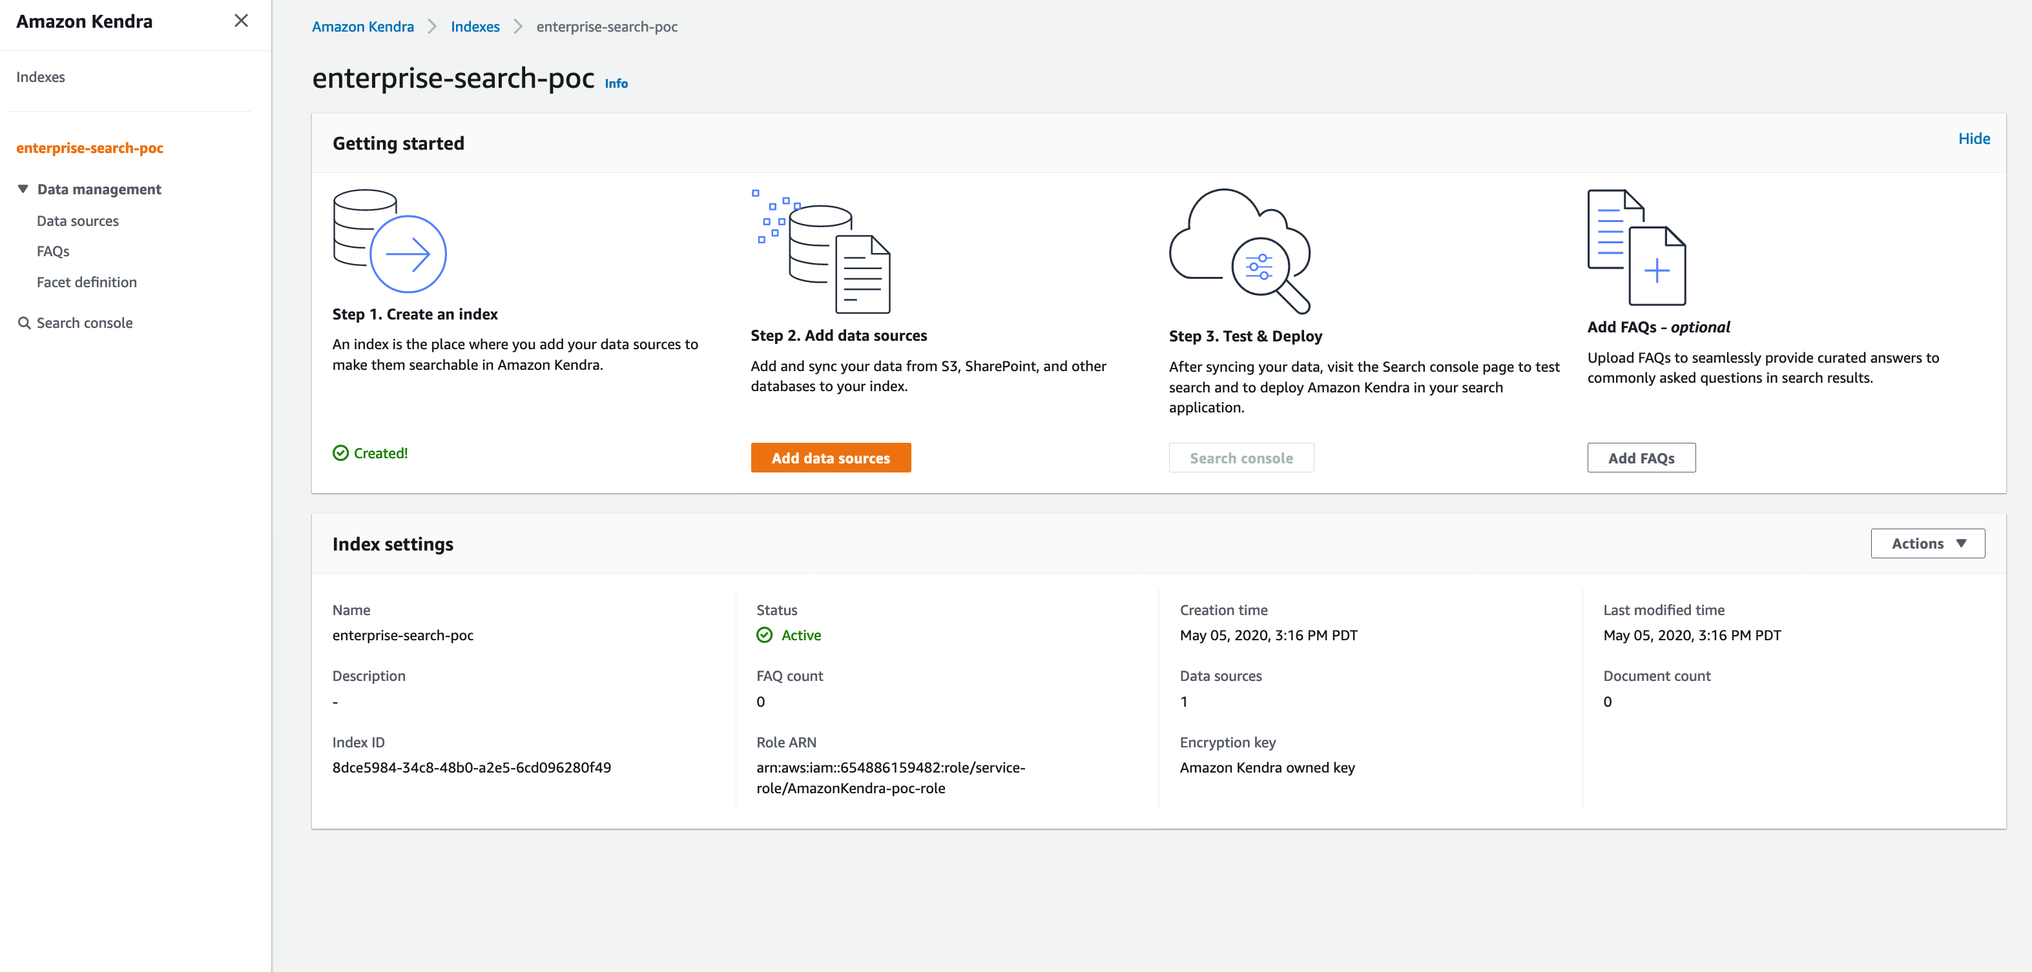This screenshot has width=2032, height=972.
Task: Click the Role ARN value text
Action: [891, 777]
